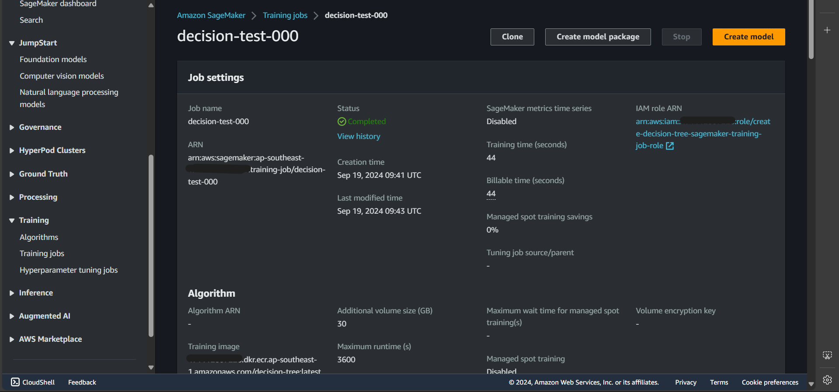
Task: Click the main page vertical scrollbar
Action: (811, 31)
